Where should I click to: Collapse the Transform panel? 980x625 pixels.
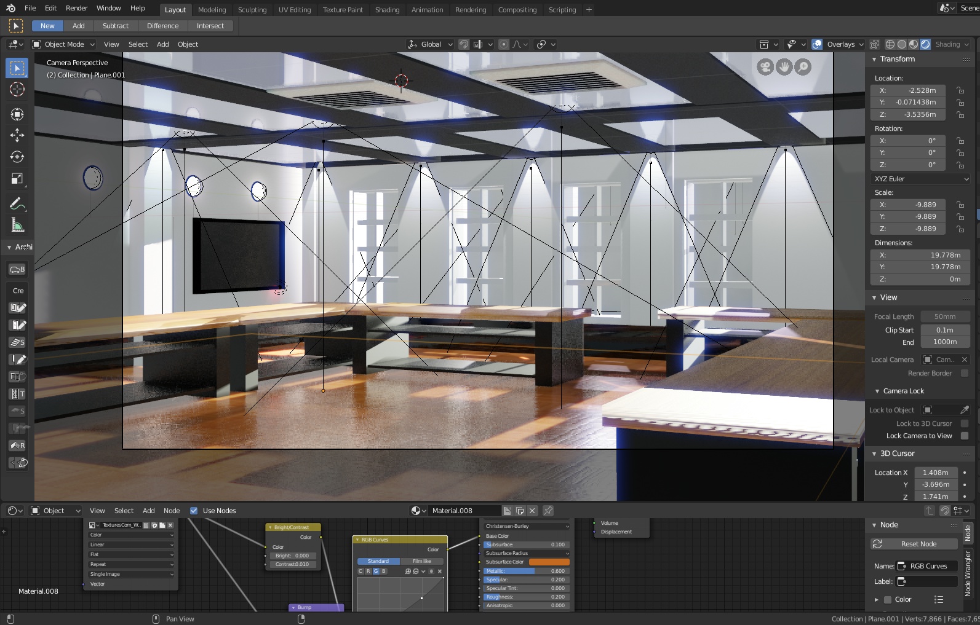[x=874, y=59]
